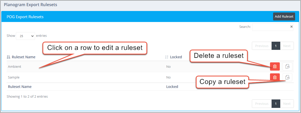
Task: Select page 1 in the top pagination
Action: click(x=276, y=46)
